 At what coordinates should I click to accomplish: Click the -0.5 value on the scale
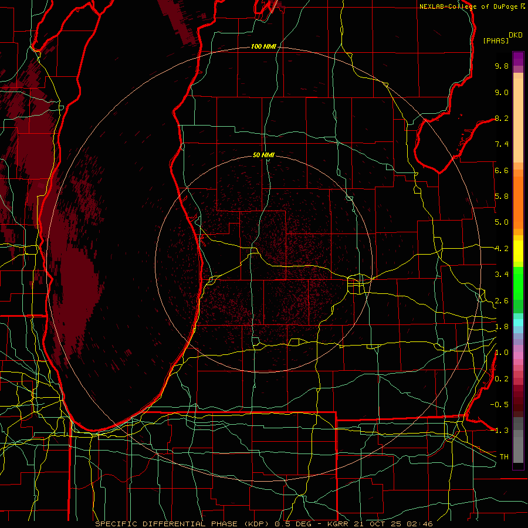click(x=499, y=405)
